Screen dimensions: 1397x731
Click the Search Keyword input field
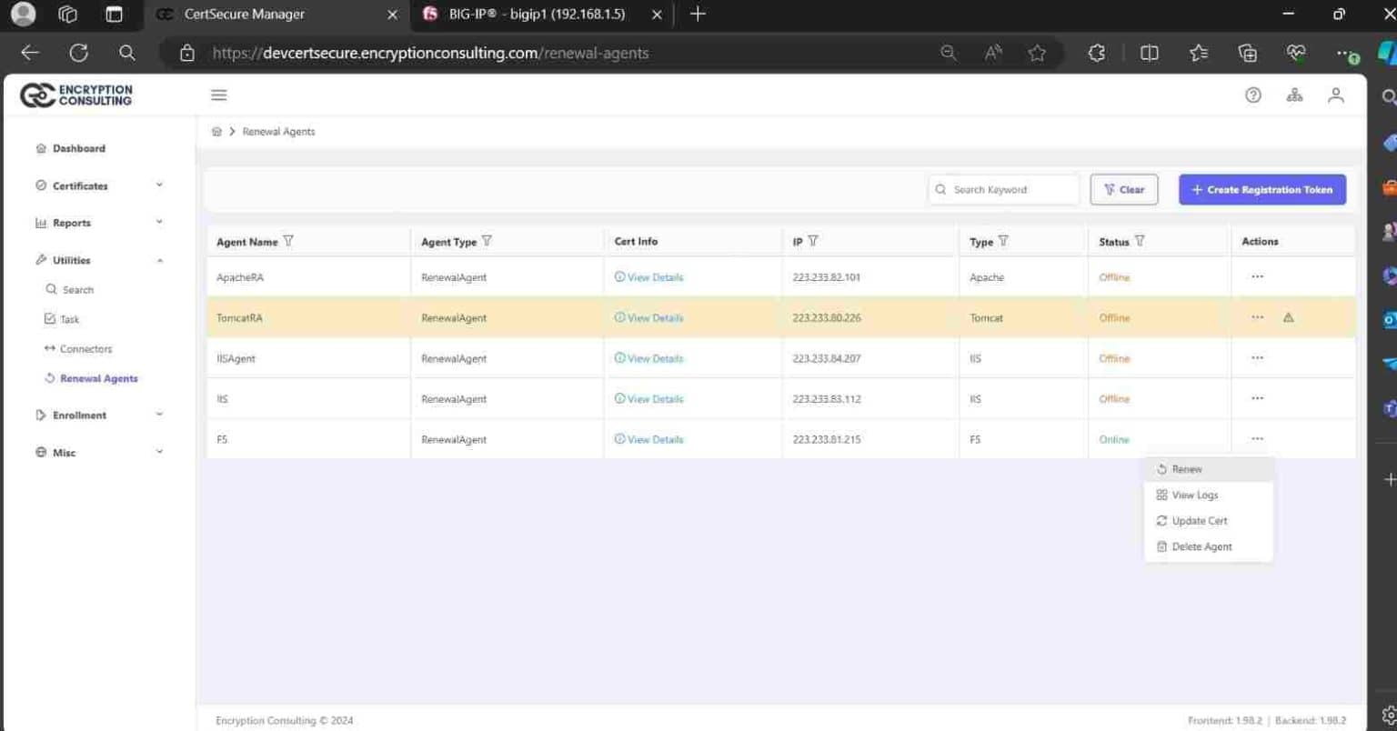click(1010, 189)
